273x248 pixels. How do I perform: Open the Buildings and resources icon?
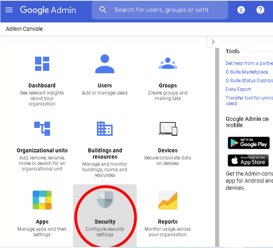click(x=105, y=129)
